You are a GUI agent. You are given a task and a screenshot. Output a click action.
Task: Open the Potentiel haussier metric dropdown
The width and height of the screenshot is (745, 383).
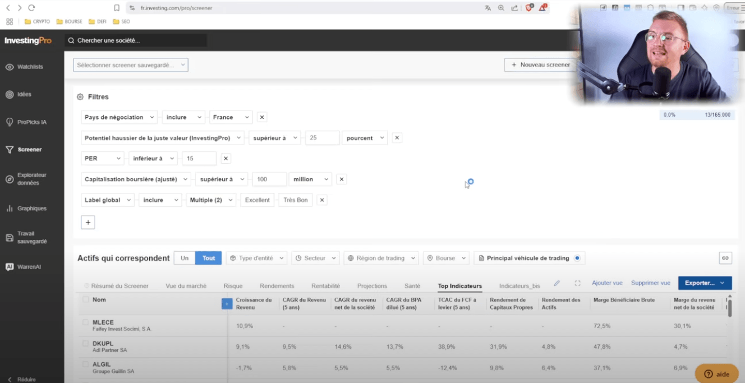[163, 138]
